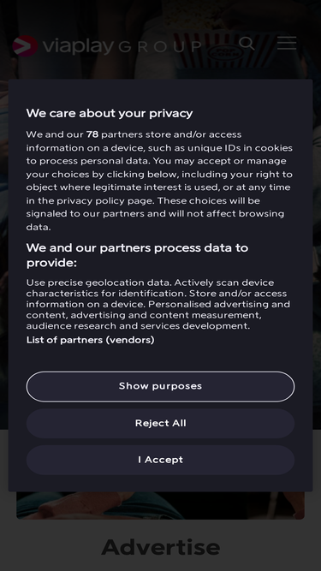Click the 'Personalised advertising and content' text
Viewport: 321px width, 571px height.
pyautogui.click(x=219, y=304)
